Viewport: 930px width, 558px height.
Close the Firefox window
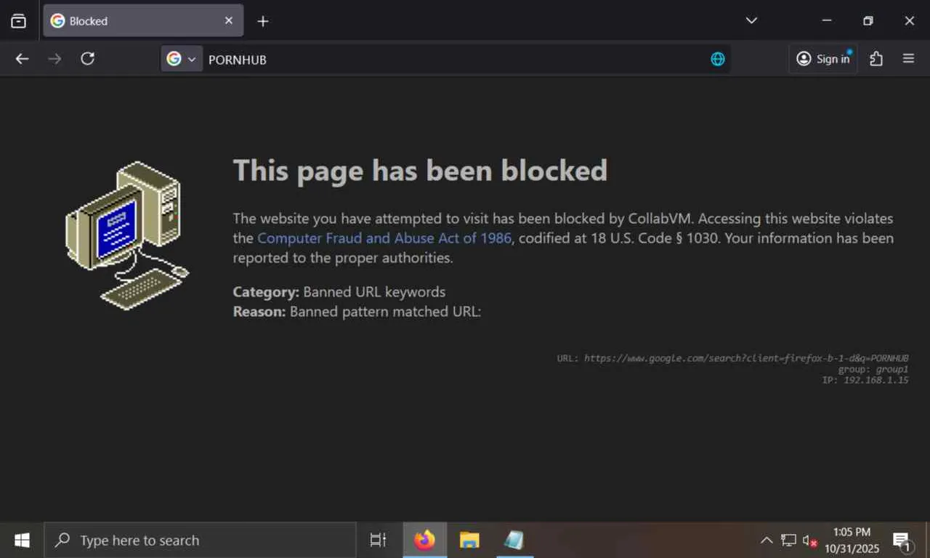tap(909, 20)
